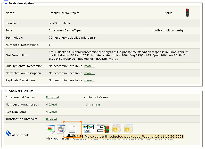Select the project name 'Smelioti DEMO Project'

tap(64, 13)
